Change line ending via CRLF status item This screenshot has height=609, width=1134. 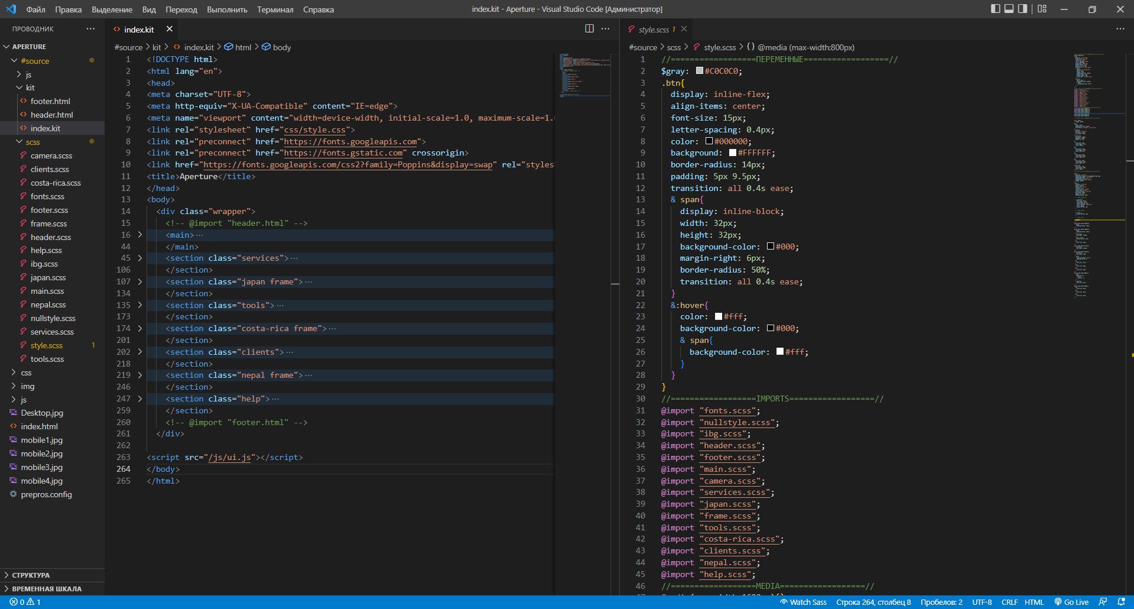click(x=1009, y=602)
